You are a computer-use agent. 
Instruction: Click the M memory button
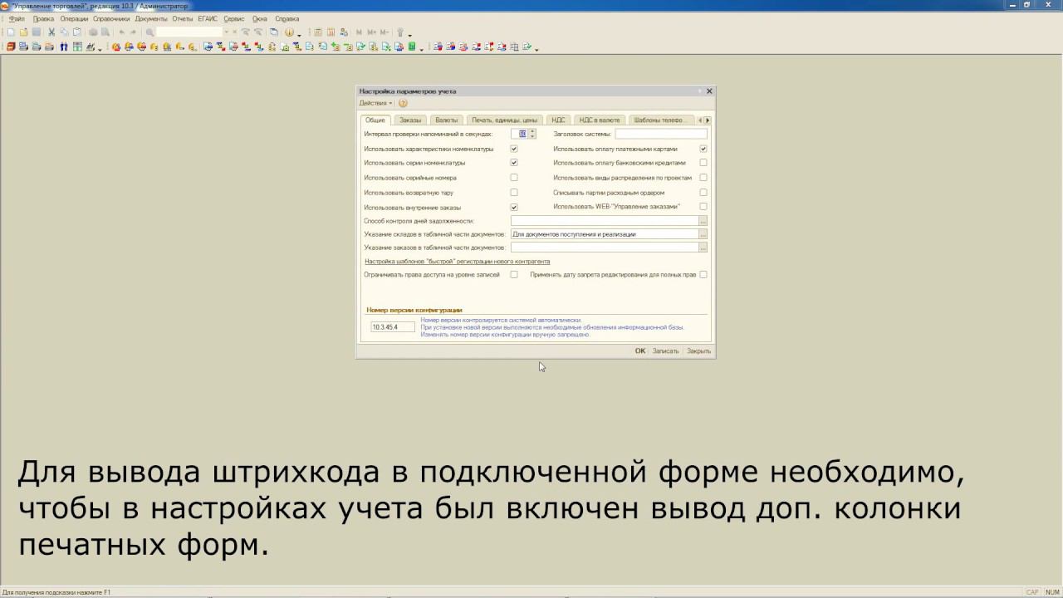pyautogui.click(x=359, y=32)
